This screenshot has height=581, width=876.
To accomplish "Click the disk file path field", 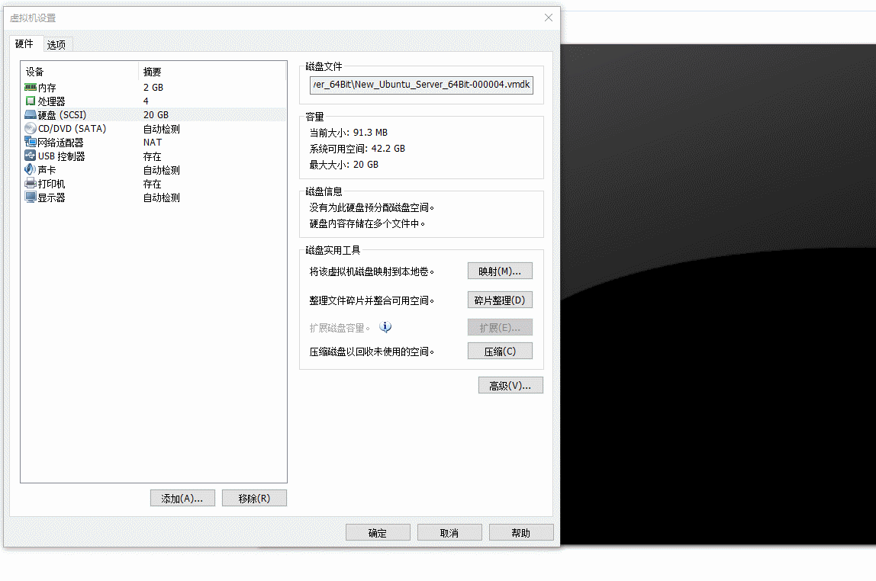I will click(421, 85).
